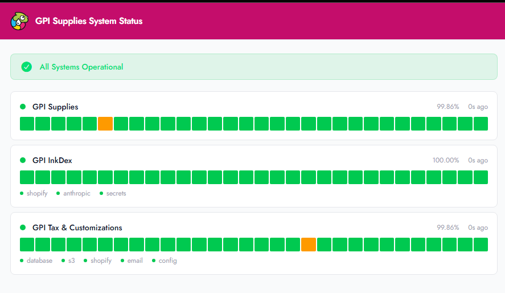Select the first green bar in GPI InkDex timeline
Viewport: 505px width, 293px height.
(27, 177)
